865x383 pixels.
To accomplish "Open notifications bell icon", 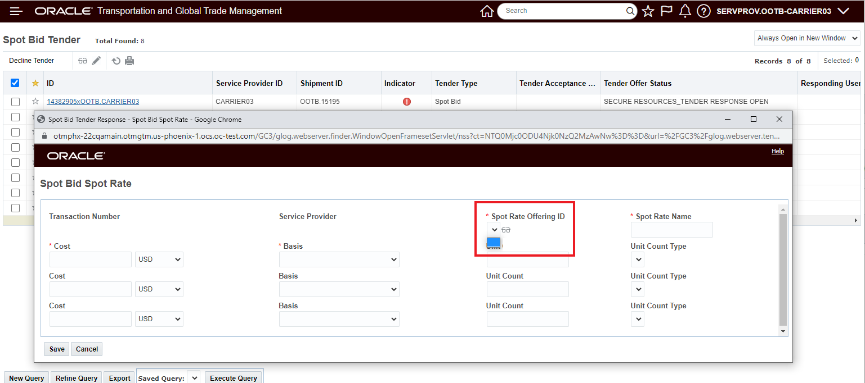I will pyautogui.click(x=685, y=11).
